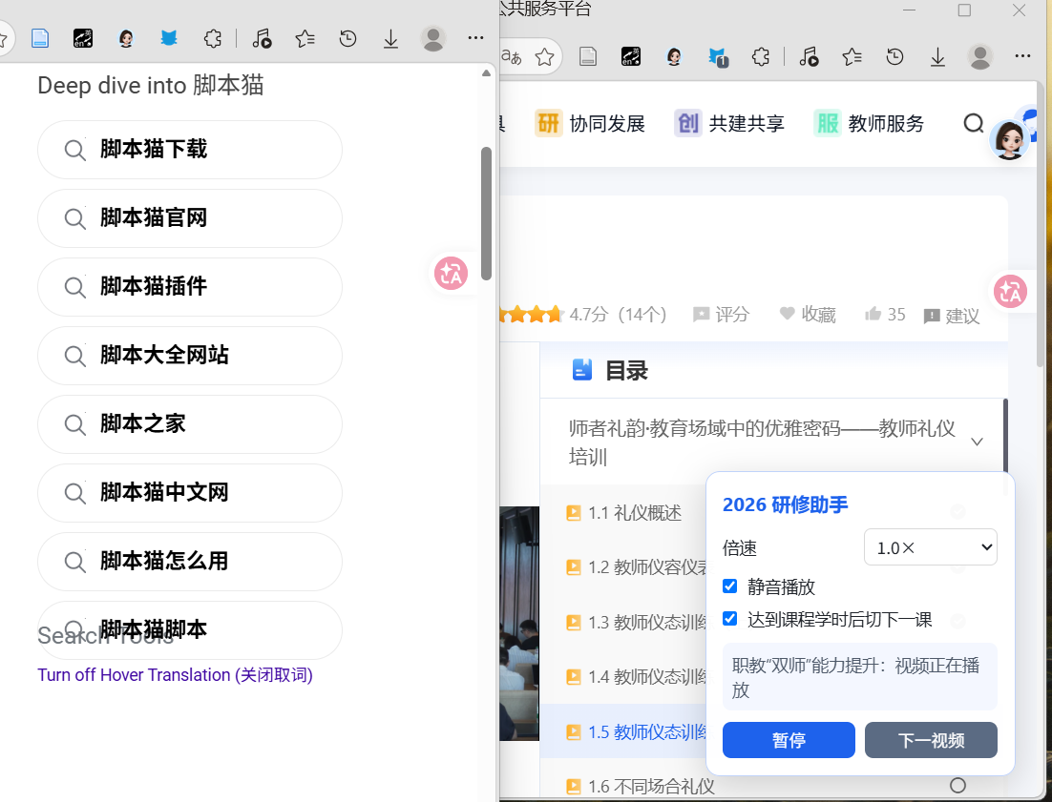Click the en dictionary extension in left window
Screen dimensions: 1052x802
[83, 39]
